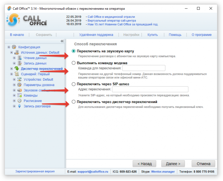Click Зарегистрированная версия link
This screenshot has height=181, width=223.
tap(35, 171)
